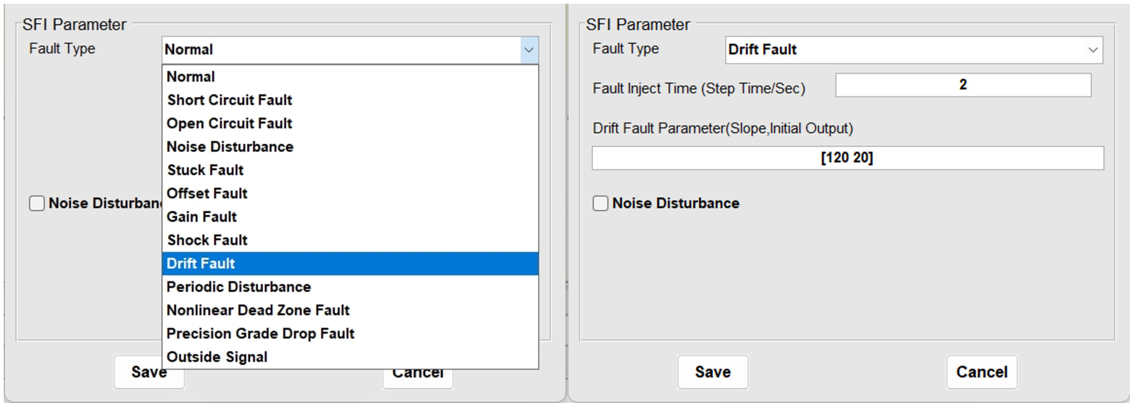Screen dimensions: 1134x407
Task: Open the Drift Fault type dropdown
Action: (1092, 50)
